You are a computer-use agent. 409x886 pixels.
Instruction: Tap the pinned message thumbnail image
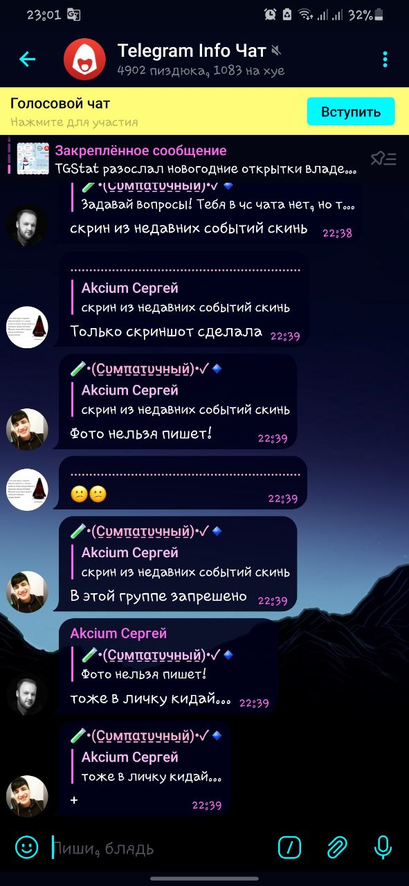pos(33,159)
